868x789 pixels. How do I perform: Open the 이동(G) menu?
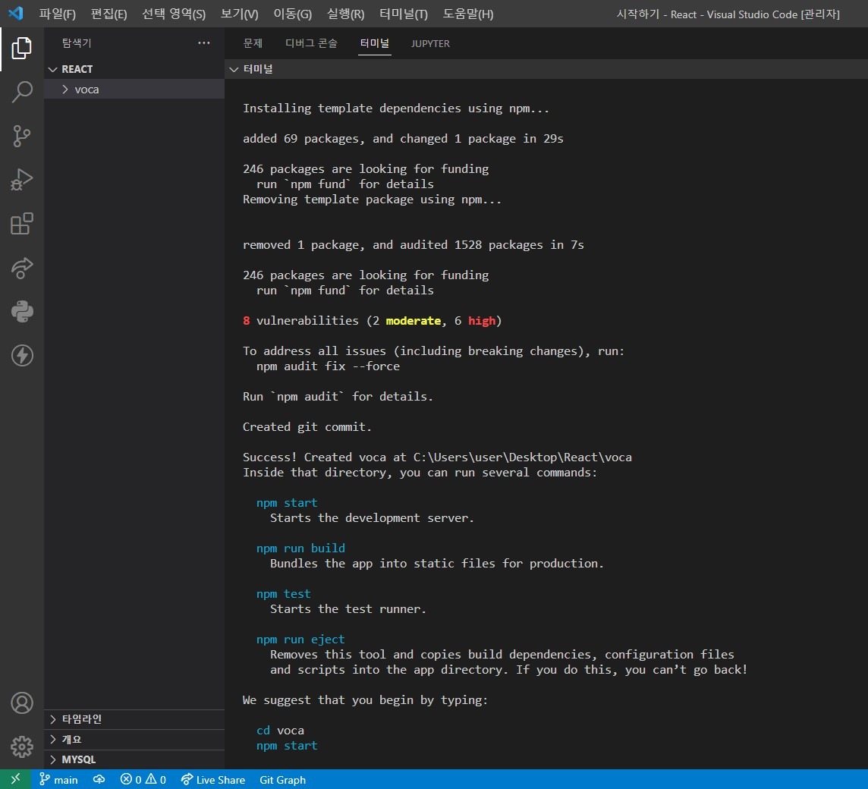point(292,14)
